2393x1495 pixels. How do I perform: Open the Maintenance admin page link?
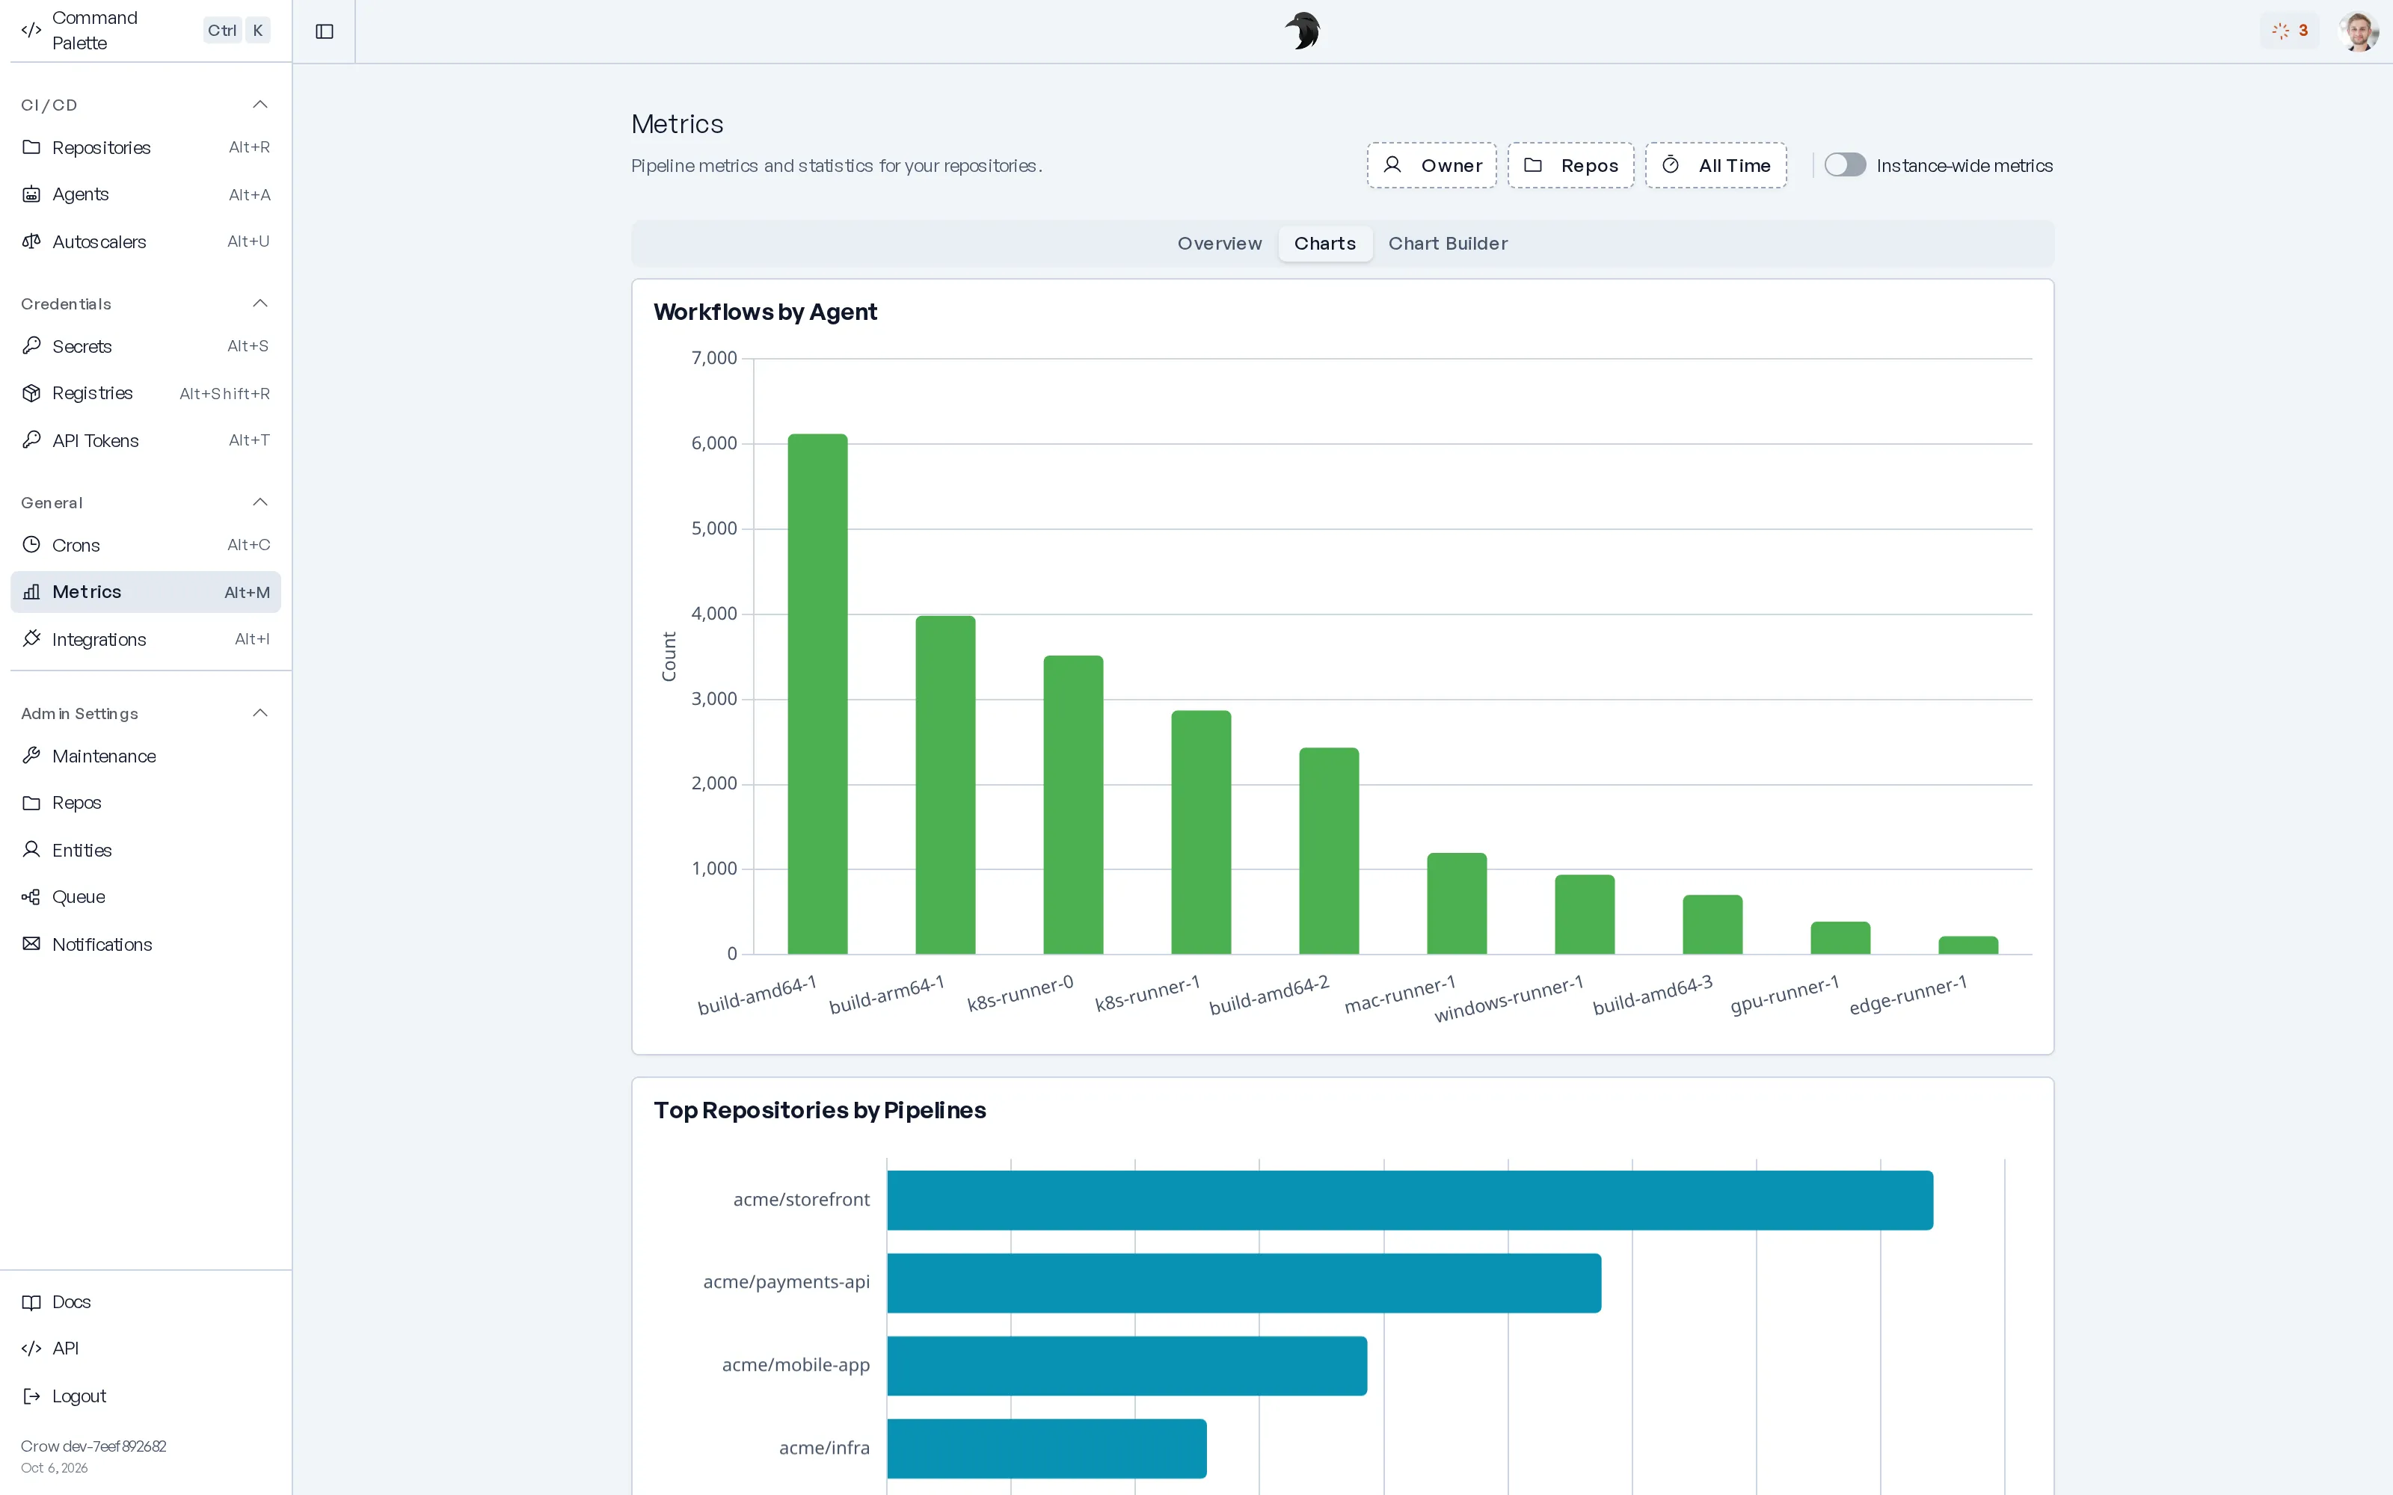coord(145,756)
